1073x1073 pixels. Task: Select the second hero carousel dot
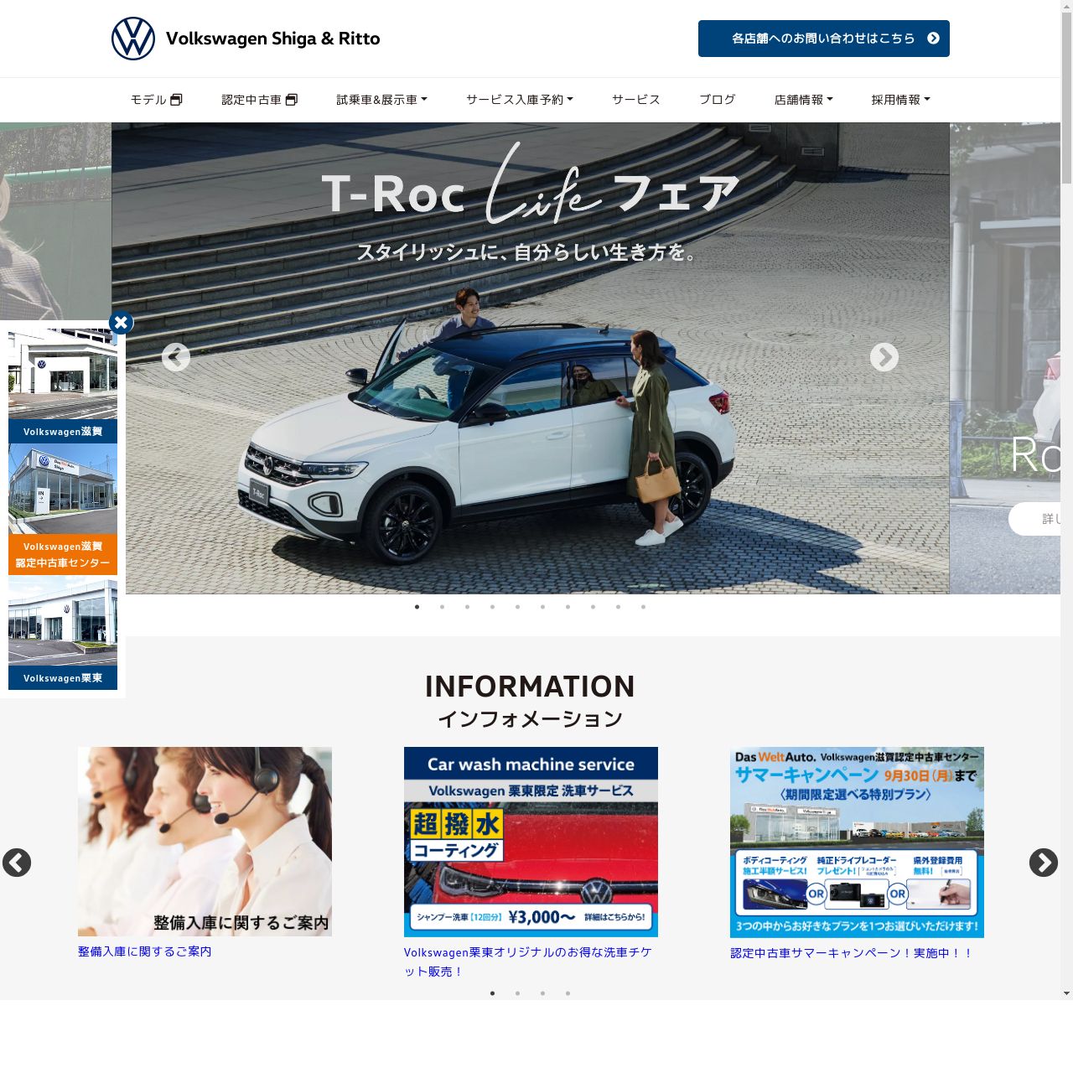(x=443, y=607)
